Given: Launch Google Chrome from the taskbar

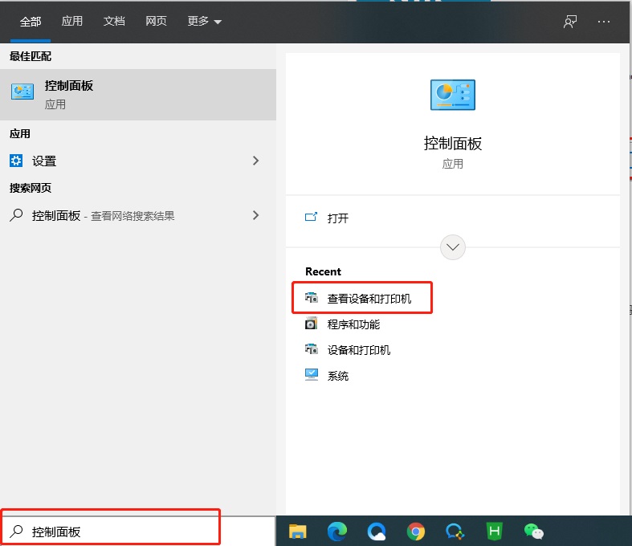Looking at the screenshot, I should (x=415, y=532).
